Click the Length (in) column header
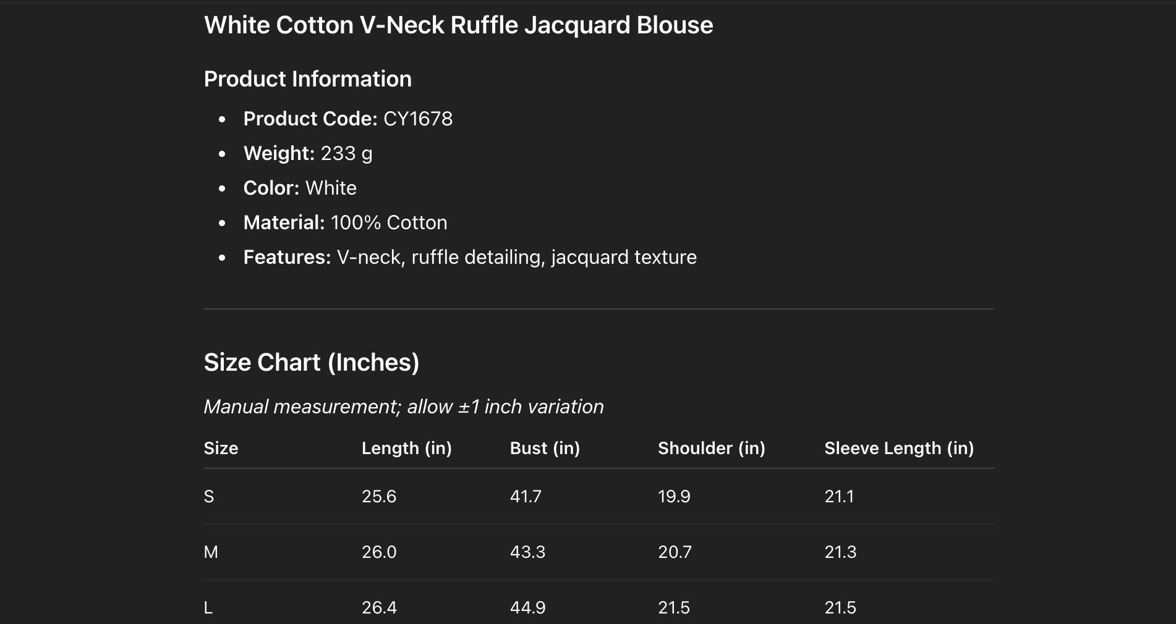This screenshot has width=1176, height=624. [406, 448]
